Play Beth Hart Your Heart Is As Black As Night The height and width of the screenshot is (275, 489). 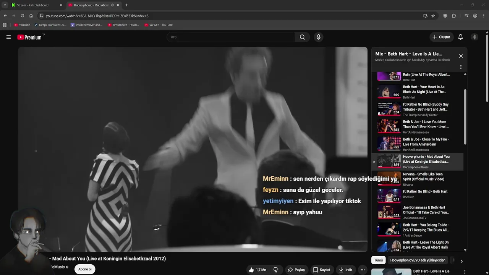tap(418, 92)
